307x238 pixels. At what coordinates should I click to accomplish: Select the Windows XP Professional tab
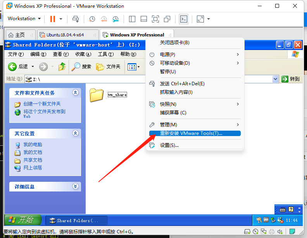pos(137,35)
